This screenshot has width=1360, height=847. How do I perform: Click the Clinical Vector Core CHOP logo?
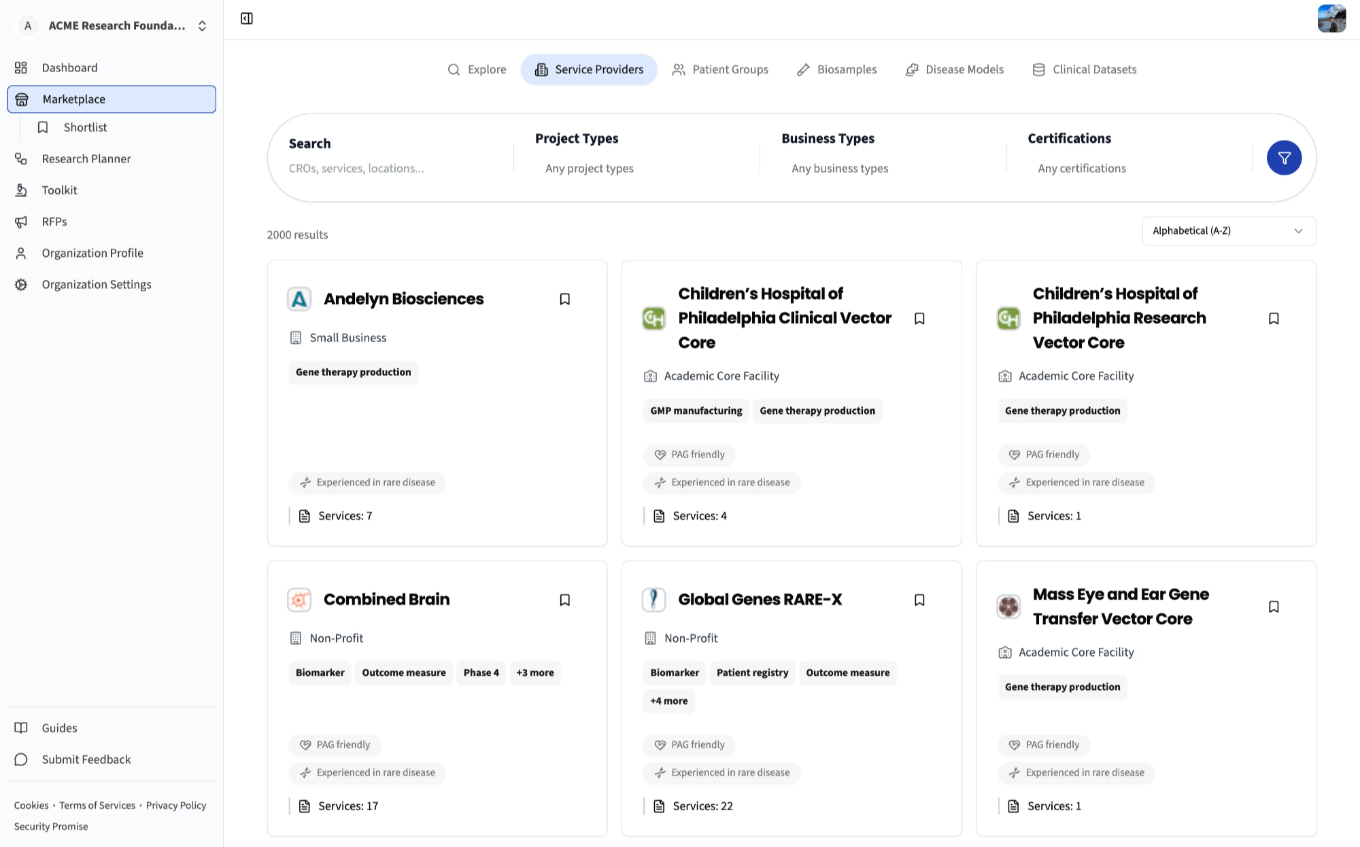[653, 318]
